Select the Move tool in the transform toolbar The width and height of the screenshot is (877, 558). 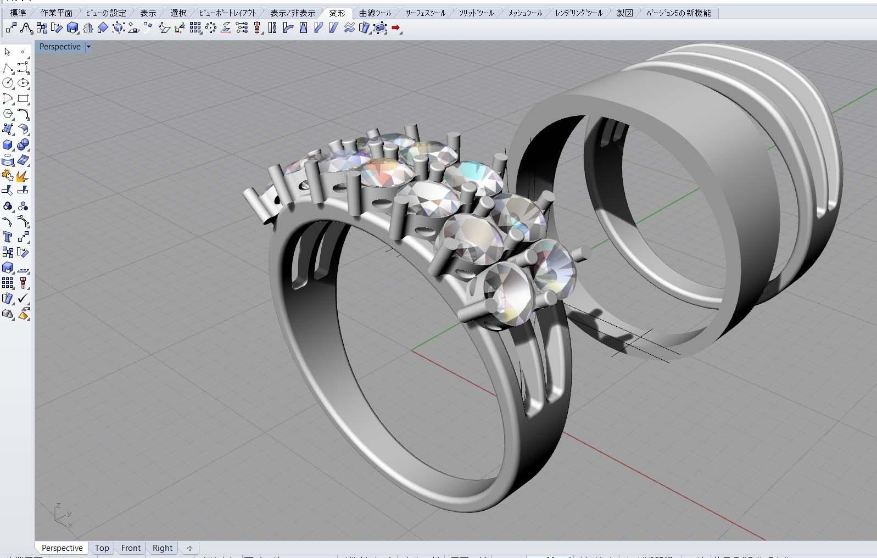click(x=11, y=28)
